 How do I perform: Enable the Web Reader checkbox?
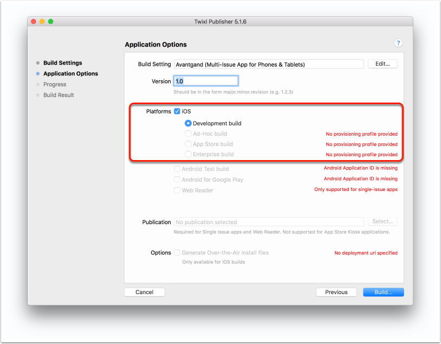(x=177, y=190)
